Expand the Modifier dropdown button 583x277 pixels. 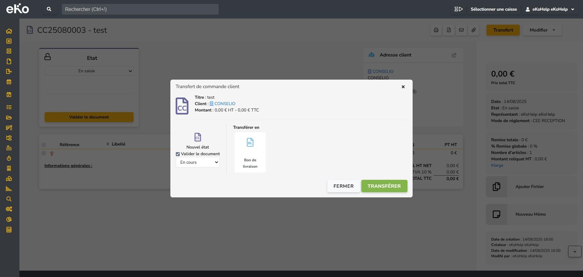pos(542,30)
